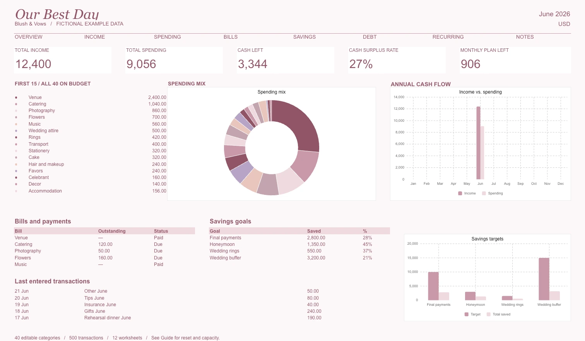This screenshot has width=585, height=341.
Task: Select the "Wedding attire" budget category
Action: point(43,131)
